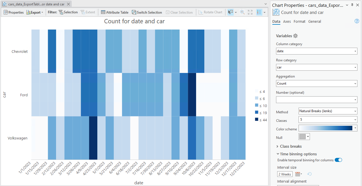Click the zoom mode magnifier icon

(x=242, y=12)
